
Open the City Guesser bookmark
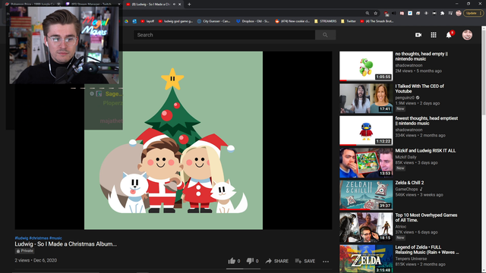click(x=213, y=21)
